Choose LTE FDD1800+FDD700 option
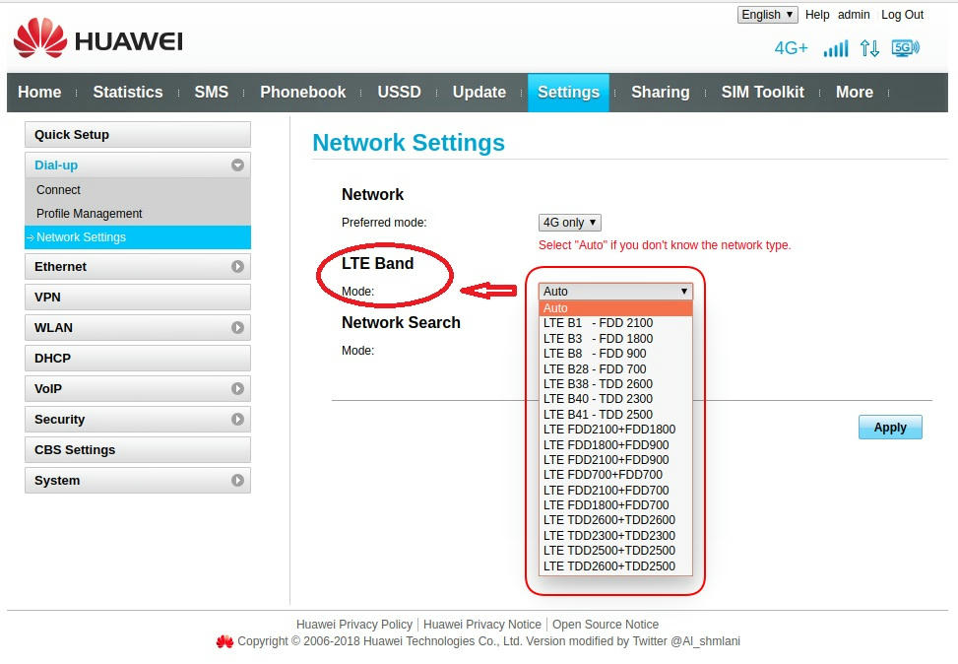 coord(615,505)
